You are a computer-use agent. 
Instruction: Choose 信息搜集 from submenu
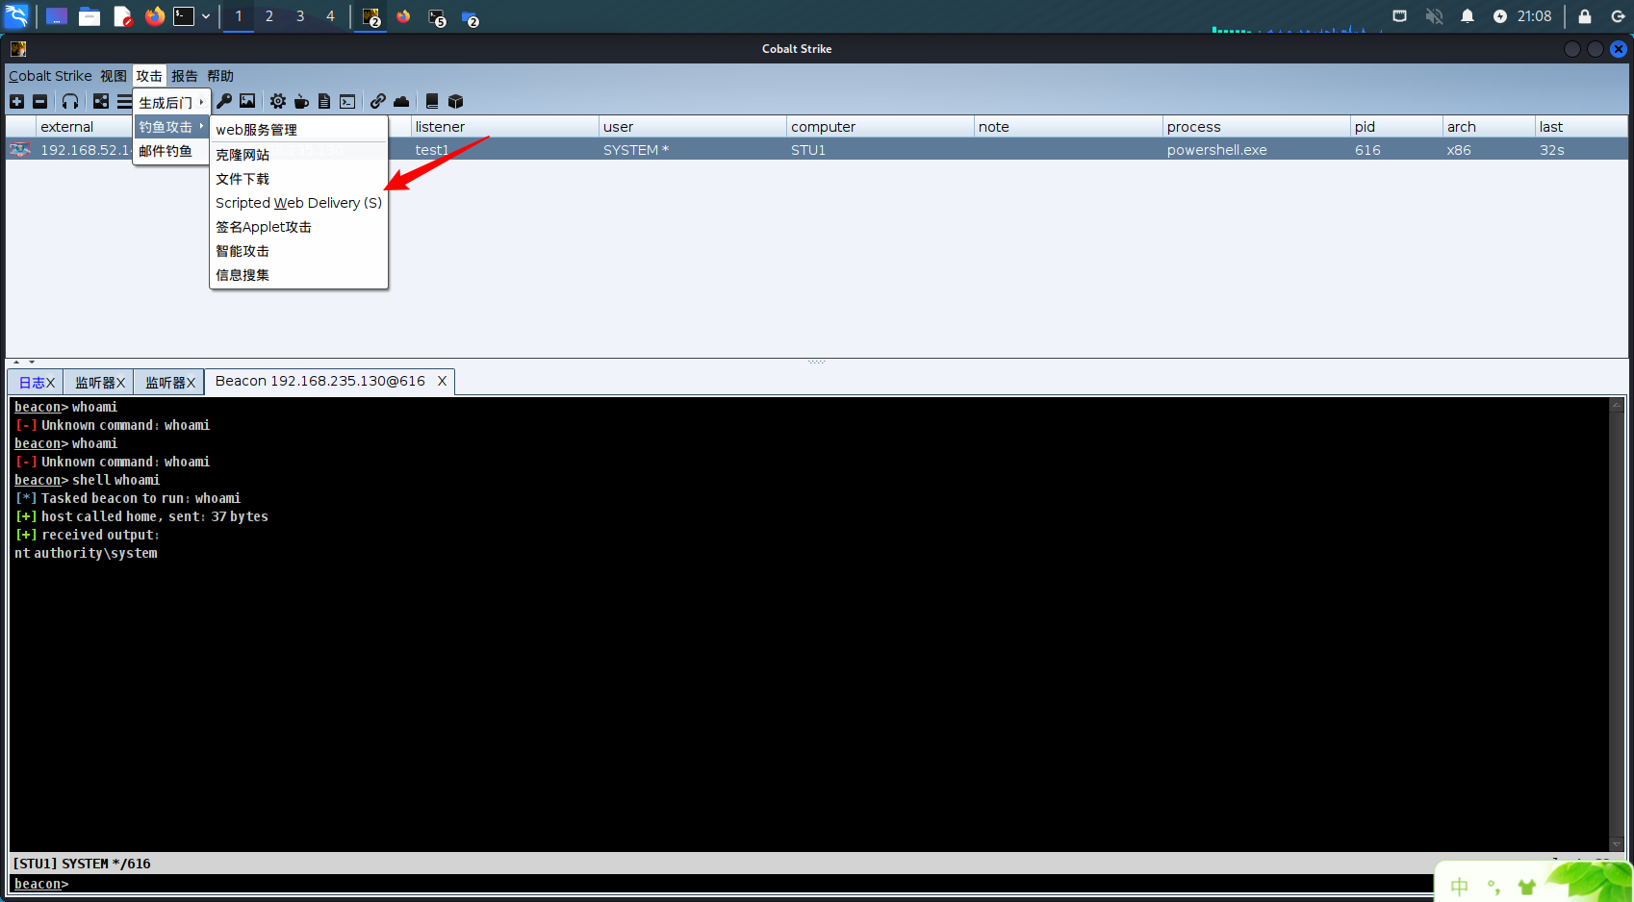click(x=298, y=275)
